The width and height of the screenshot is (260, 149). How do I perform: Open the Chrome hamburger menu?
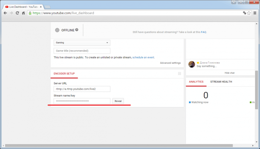255,13
